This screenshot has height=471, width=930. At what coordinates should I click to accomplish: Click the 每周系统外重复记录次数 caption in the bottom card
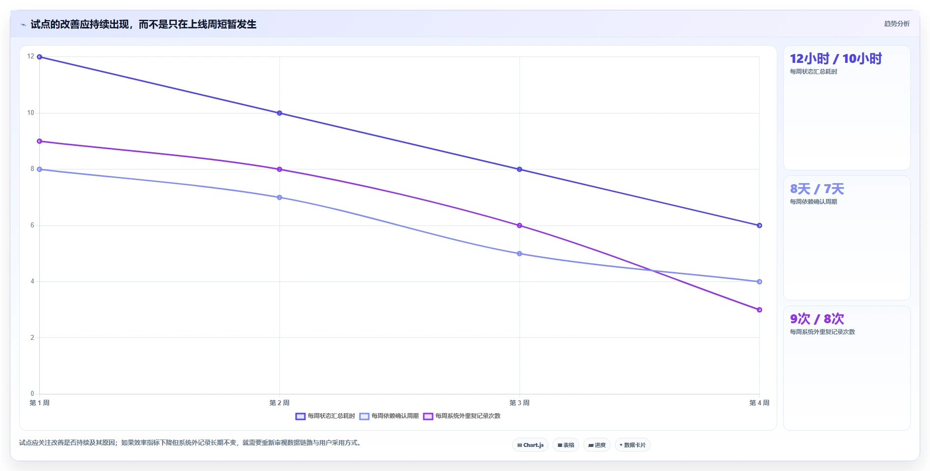[822, 332]
